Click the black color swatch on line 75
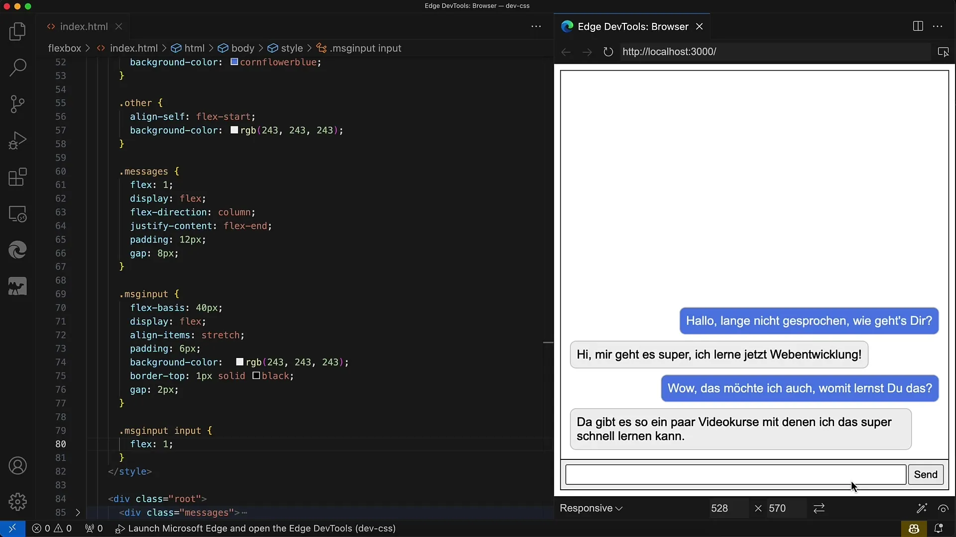 pos(256,376)
